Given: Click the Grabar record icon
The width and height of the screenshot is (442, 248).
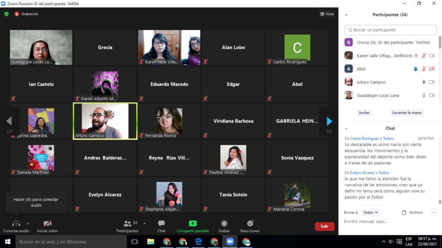Looking at the screenshot, I should 224,223.
